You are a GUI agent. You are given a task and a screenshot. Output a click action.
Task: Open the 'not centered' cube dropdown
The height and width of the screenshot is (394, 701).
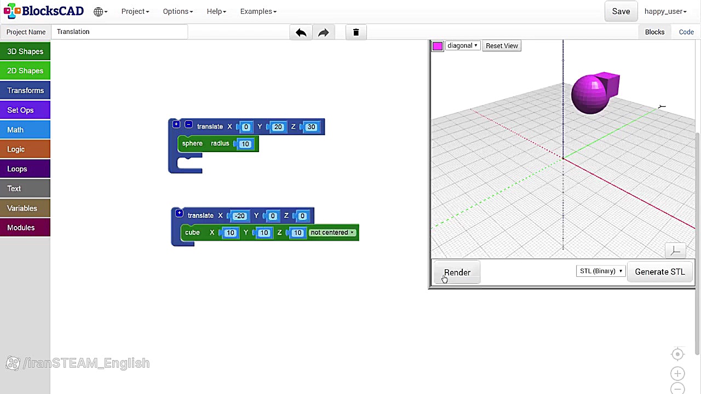[x=332, y=233]
